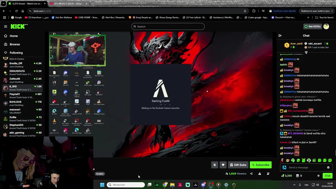The height and width of the screenshot is (189, 336).
Task: Go back with the browser back arrow
Action: pos(4,11)
